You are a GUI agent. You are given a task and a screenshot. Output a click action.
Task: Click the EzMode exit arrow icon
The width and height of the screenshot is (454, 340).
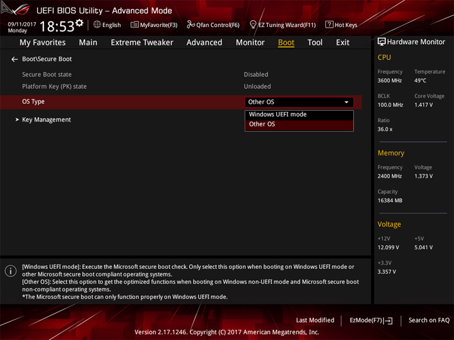click(388, 320)
